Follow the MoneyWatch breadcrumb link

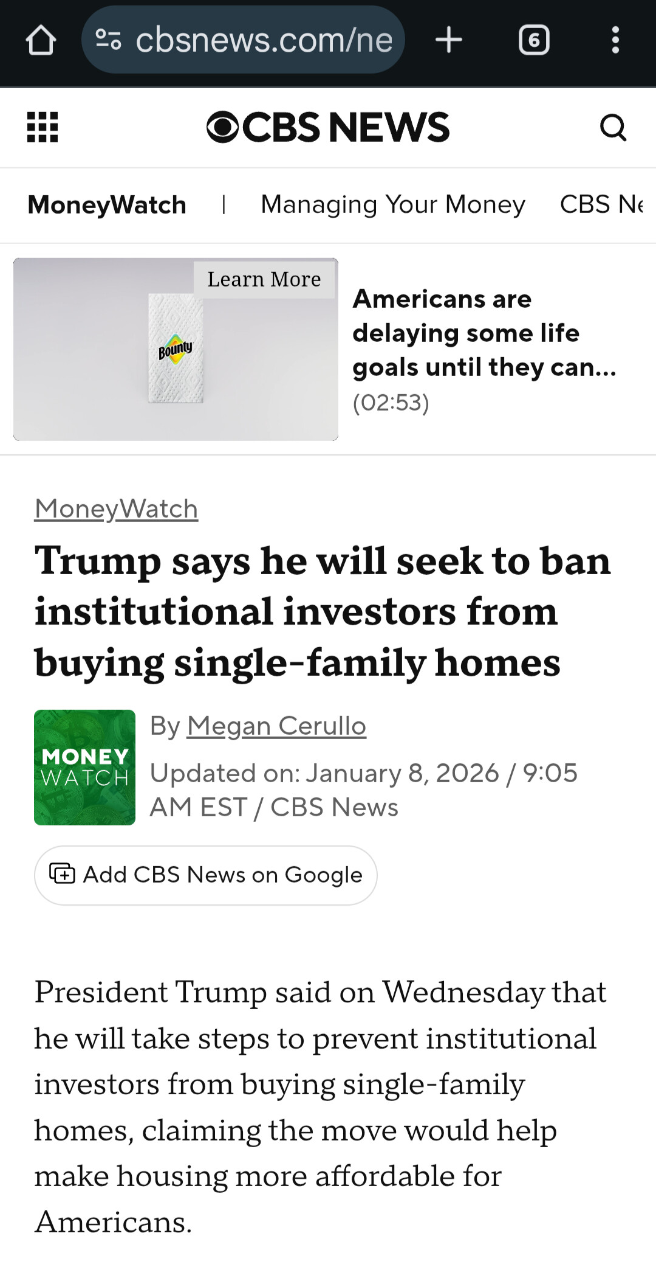click(116, 509)
